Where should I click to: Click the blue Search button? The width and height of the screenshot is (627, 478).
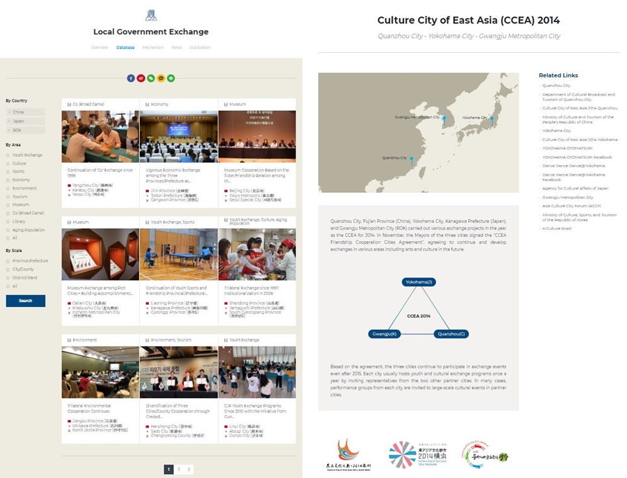26,301
